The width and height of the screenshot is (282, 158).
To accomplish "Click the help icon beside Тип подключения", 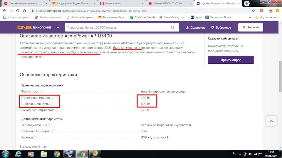I will (x=50, y=125).
